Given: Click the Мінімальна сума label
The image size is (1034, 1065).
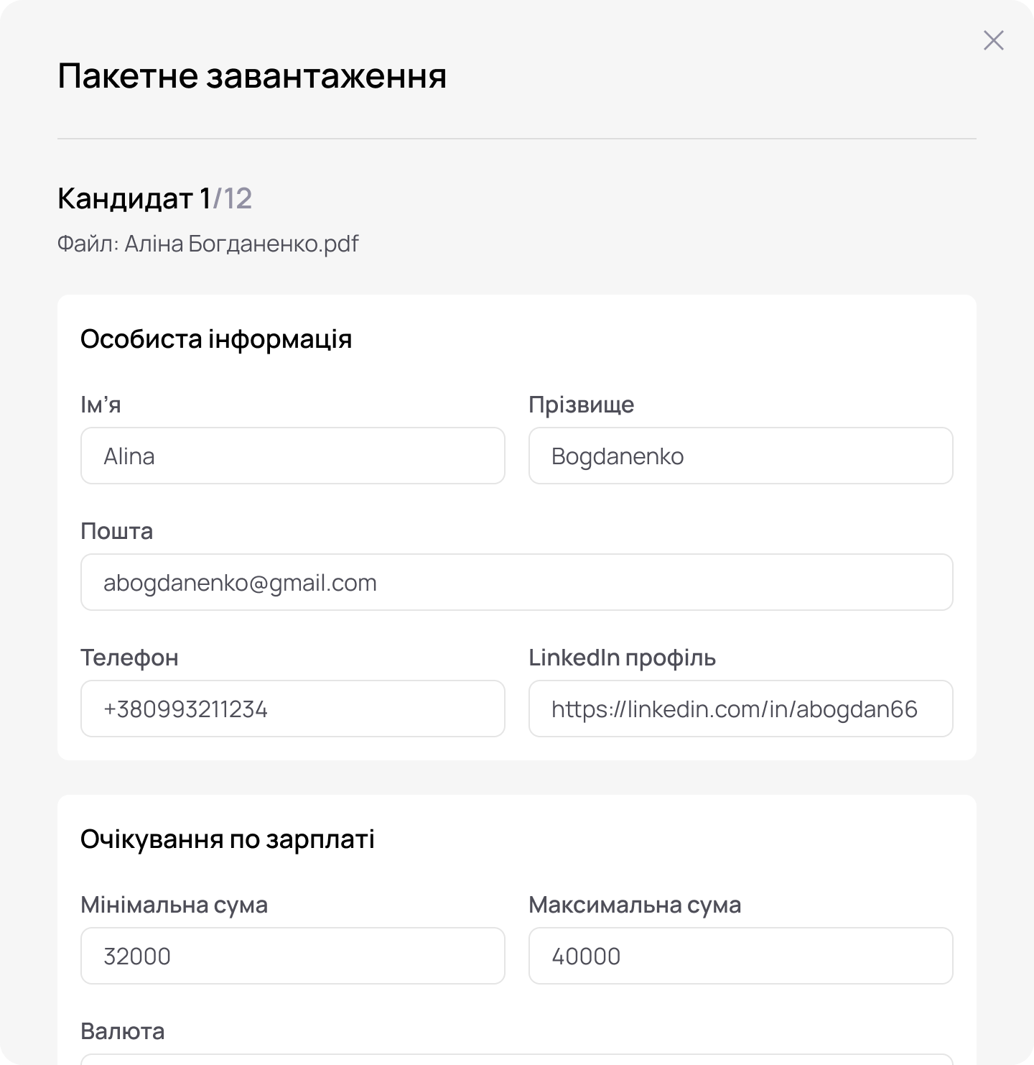Looking at the screenshot, I should 174,905.
